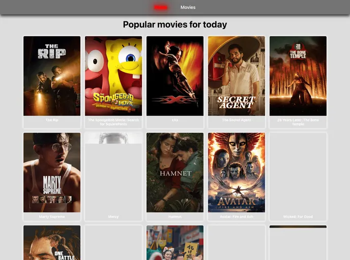Select the Marty Supreme poster
This screenshot has height=260, width=350.
[x=52, y=173]
